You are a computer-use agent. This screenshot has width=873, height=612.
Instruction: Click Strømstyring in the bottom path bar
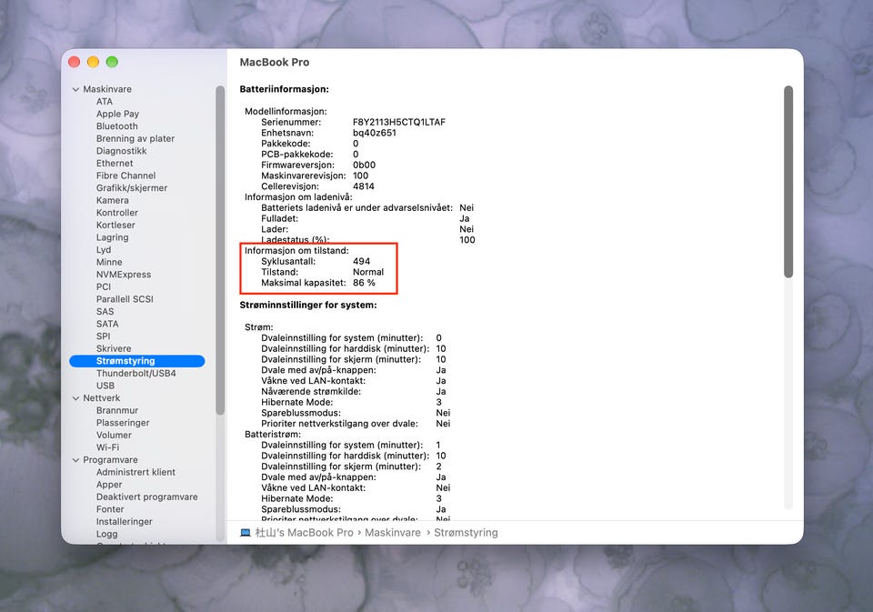click(x=466, y=533)
